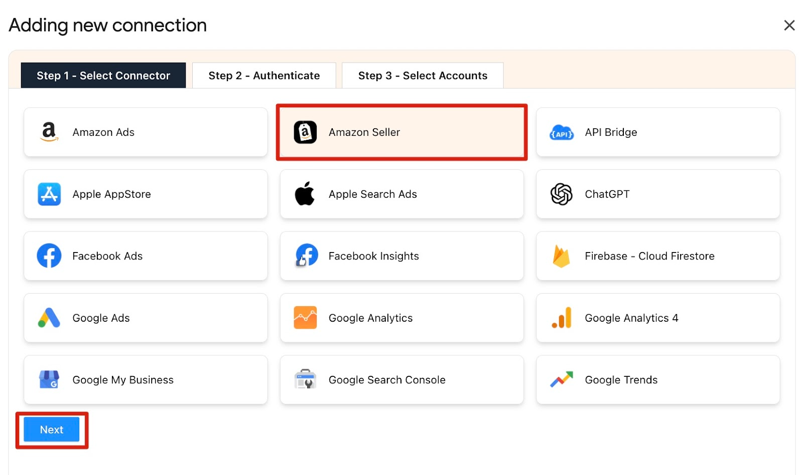Pick the Google Trends arrow icon

coord(561,380)
